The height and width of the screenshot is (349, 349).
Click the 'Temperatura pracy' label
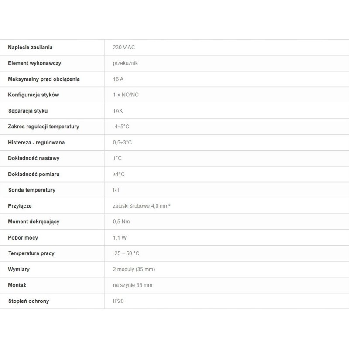[x=31, y=253]
